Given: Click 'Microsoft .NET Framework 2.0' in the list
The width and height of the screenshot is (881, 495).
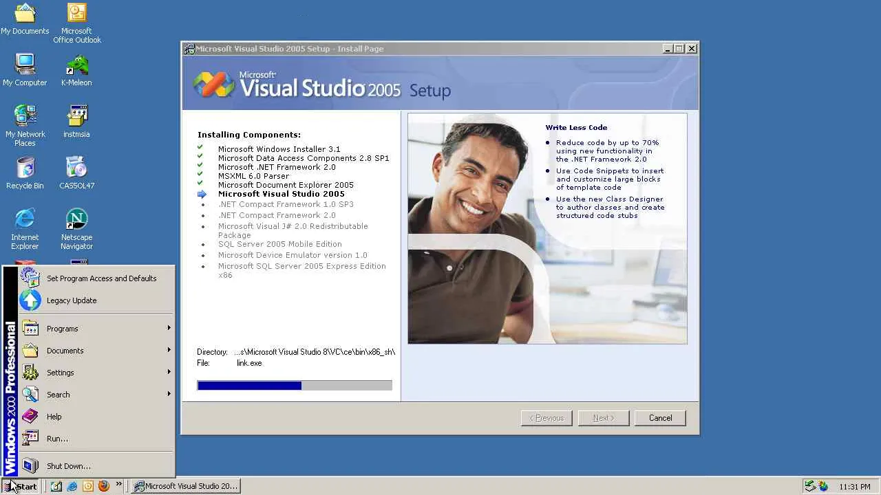Looking at the screenshot, I should (x=277, y=167).
